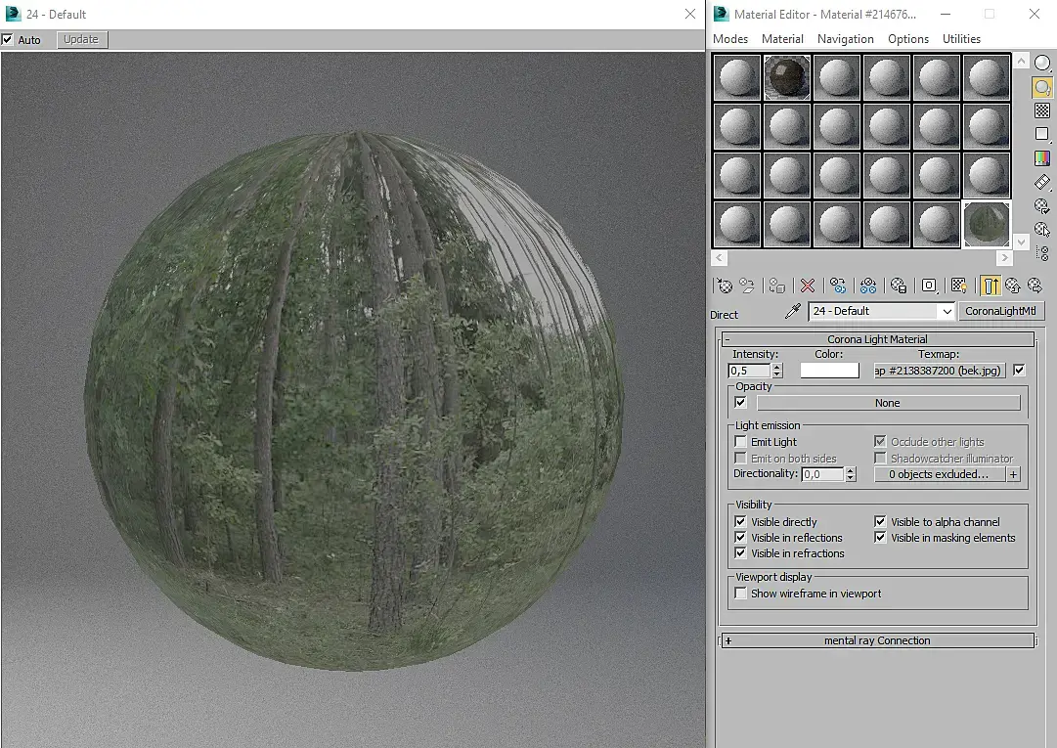This screenshot has width=1057, height=748.
Task: Collapse the Corona Light Material rollout
Action: tap(876, 339)
